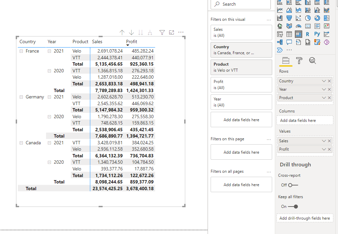Drill up with the up arrow
The width and height of the screenshot is (338, 234).
(122, 32)
